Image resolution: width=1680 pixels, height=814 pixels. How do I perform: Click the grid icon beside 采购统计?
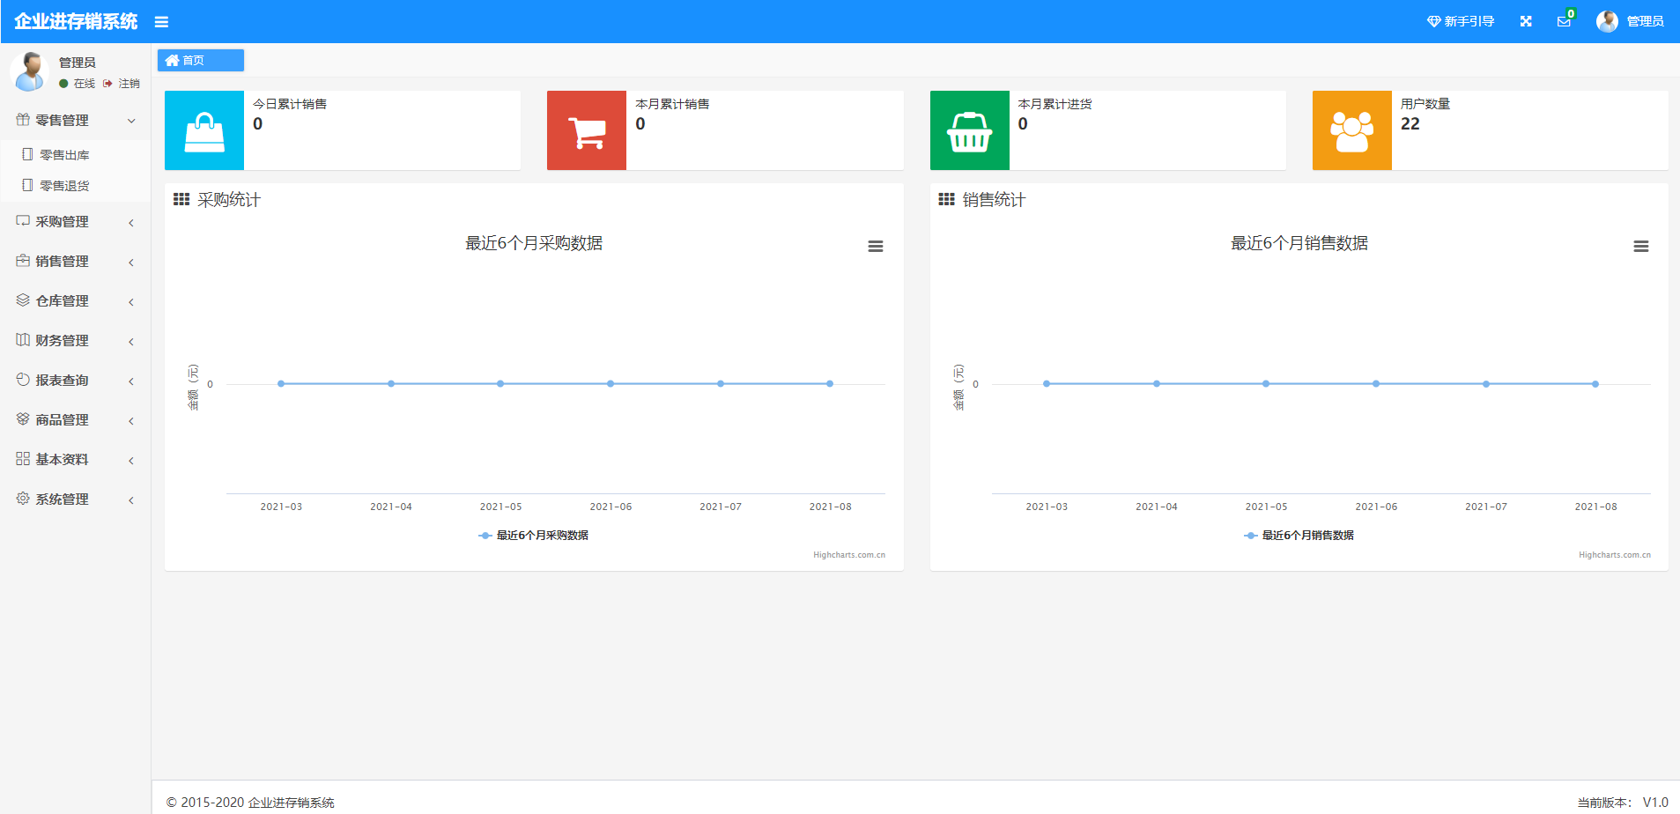(181, 199)
